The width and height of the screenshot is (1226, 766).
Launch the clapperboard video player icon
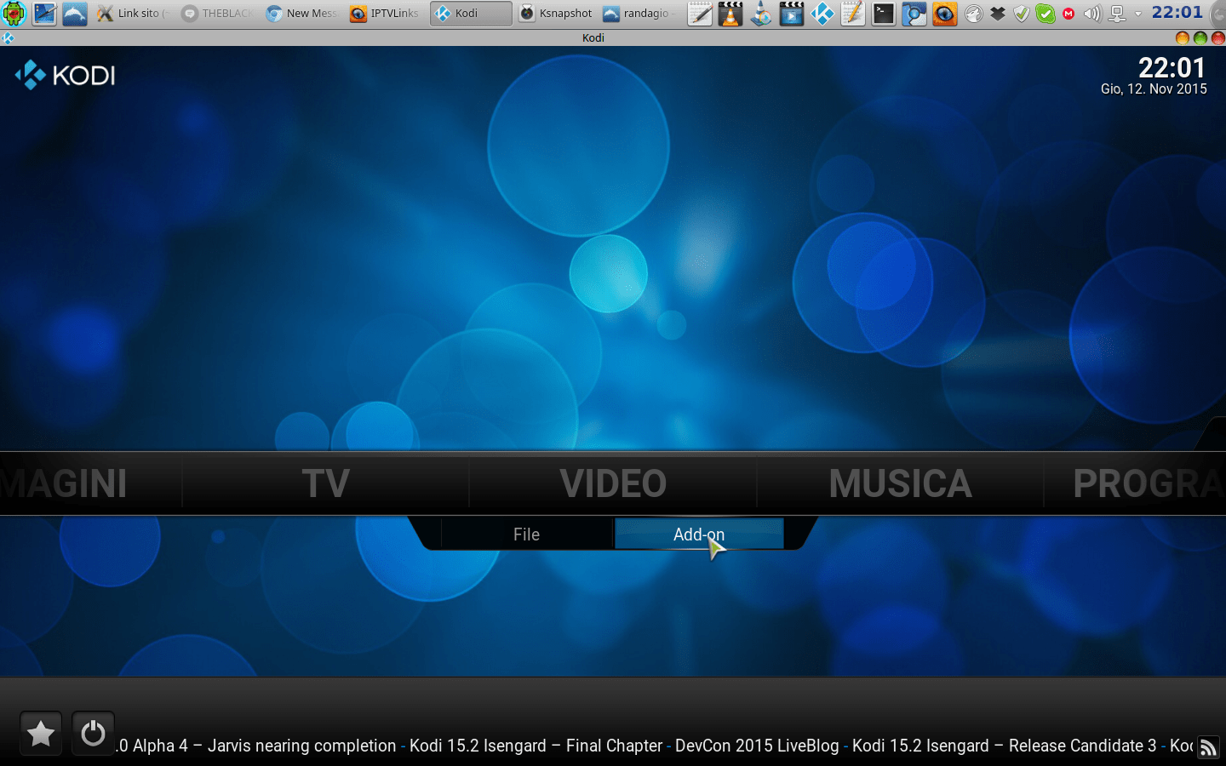[792, 13]
